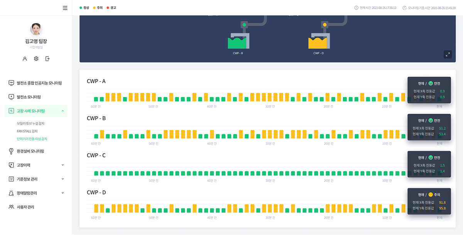Open settings gear icon under profile
Viewport: 463px width, 235px height.
tap(36, 59)
